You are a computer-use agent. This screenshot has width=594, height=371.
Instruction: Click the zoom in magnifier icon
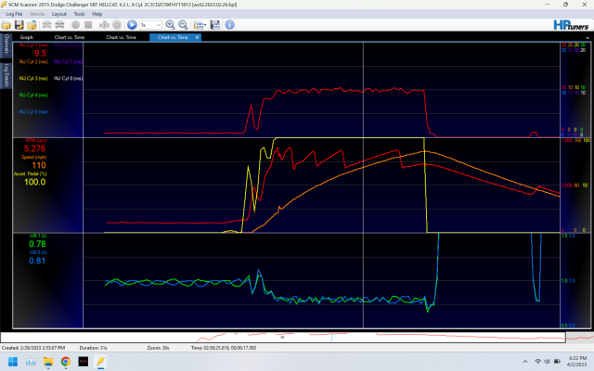[170, 25]
